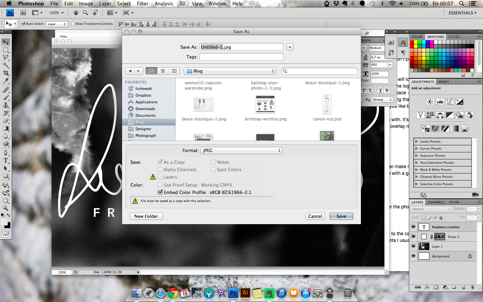
Task: Open the Auto-Select Layer dropdown
Action: [57, 24]
